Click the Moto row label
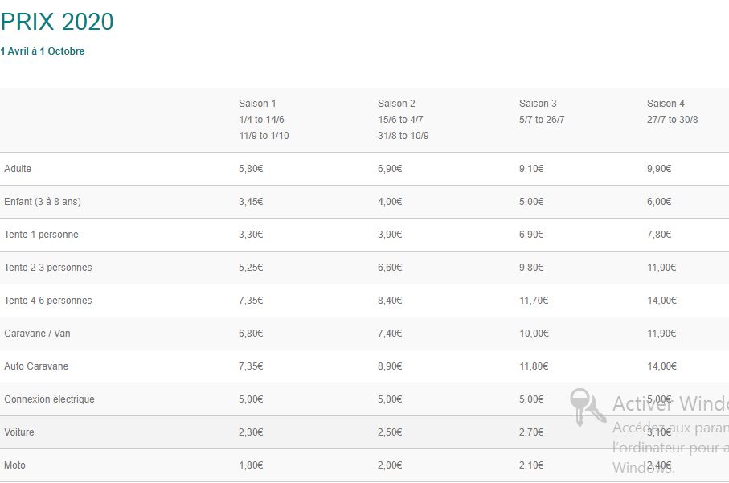The image size is (729, 483). coord(14,465)
